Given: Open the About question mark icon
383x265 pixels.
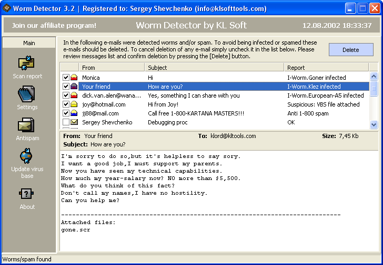Looking at the screenshot, I should click(x=26, y=194).
